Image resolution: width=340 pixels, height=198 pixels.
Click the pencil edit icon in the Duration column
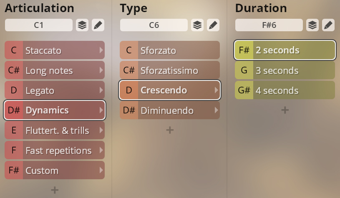pos(328,25)
